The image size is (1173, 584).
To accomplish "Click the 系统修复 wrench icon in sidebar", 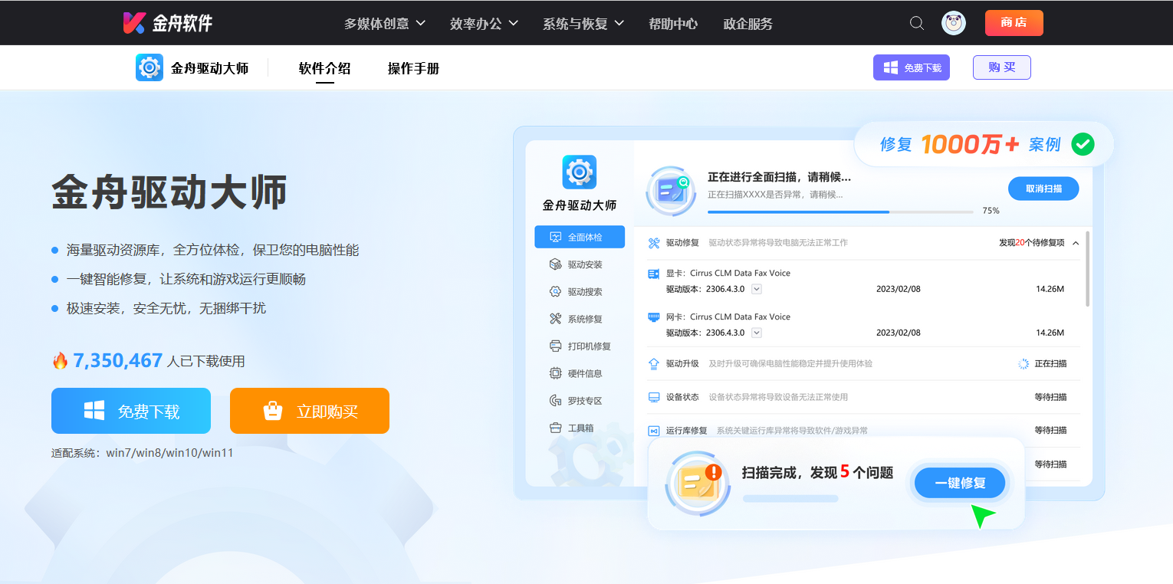I will coord(556,319).
